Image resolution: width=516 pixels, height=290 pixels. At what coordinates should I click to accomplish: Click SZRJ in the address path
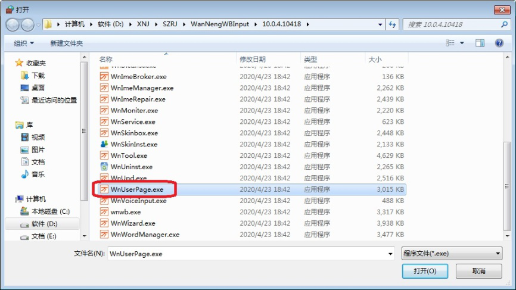170,24
